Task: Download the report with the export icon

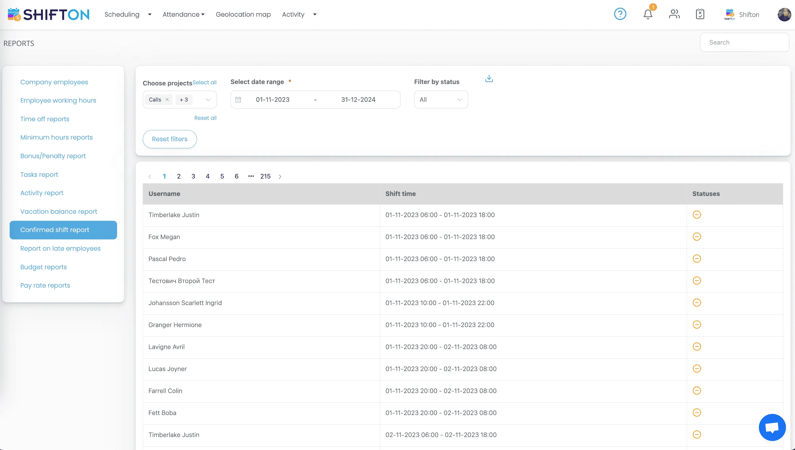Action: pos(489,78)
